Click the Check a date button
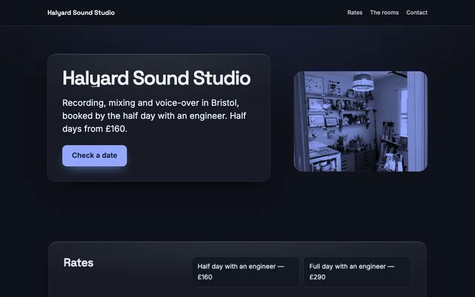The image size is (475, 297). pyautogui.click(x=94, y=155)
